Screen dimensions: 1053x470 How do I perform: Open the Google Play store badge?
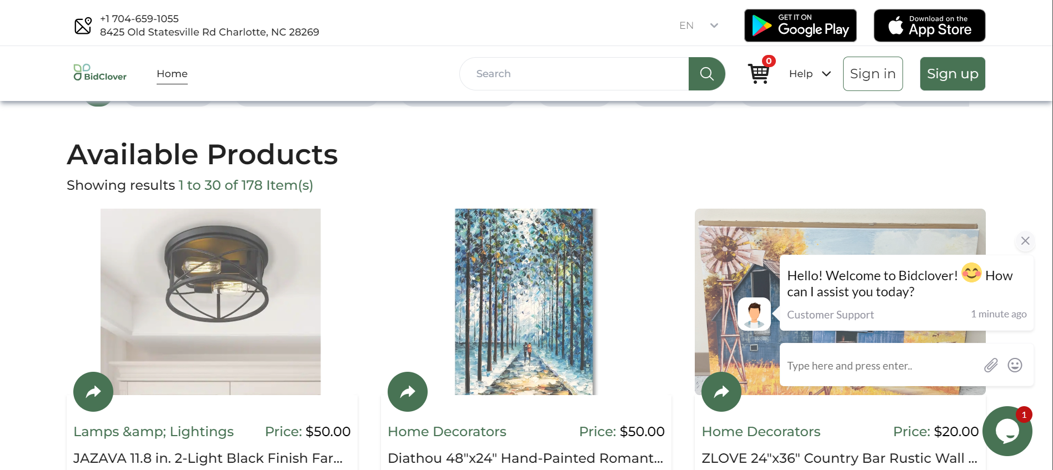click(800, 26)
